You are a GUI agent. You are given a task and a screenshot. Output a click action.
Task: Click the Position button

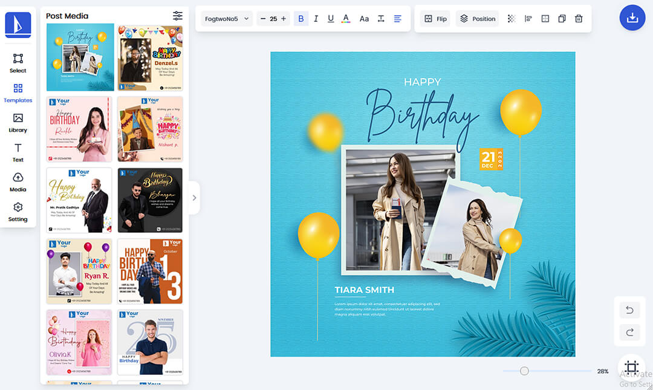coord(477,19)
